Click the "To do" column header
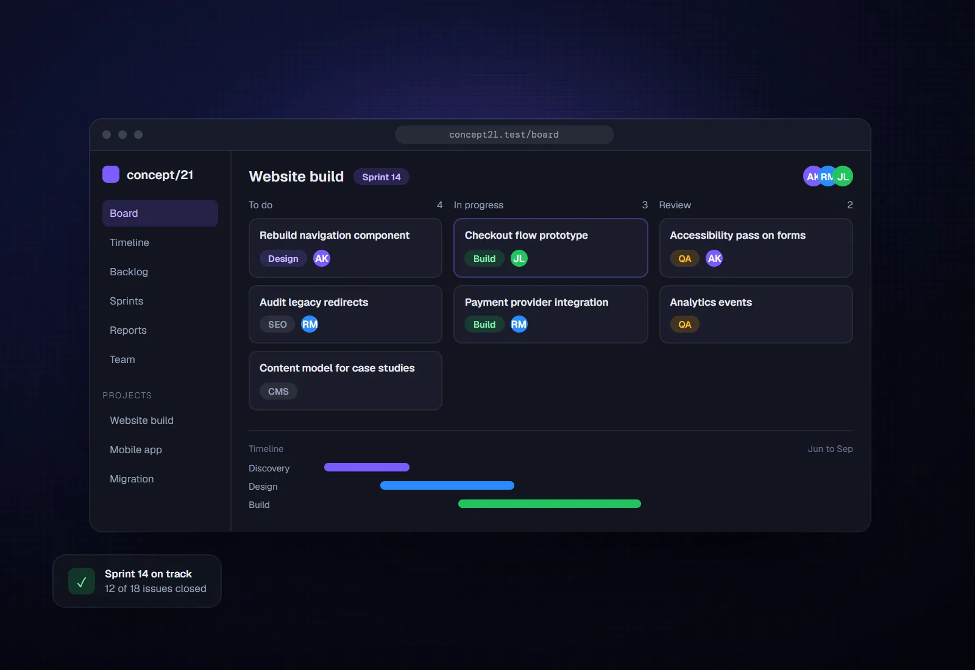This screenshot has width=975, height=670. click(261, 205)
